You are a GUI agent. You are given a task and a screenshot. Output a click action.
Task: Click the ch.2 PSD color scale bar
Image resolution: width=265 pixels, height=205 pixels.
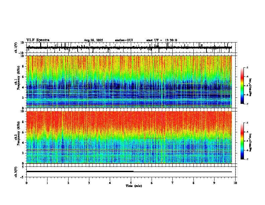pos(242,141)
